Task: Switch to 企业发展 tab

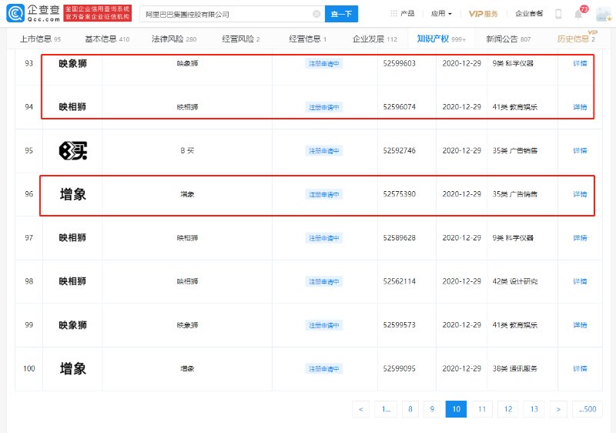Action: pos(375,39)
